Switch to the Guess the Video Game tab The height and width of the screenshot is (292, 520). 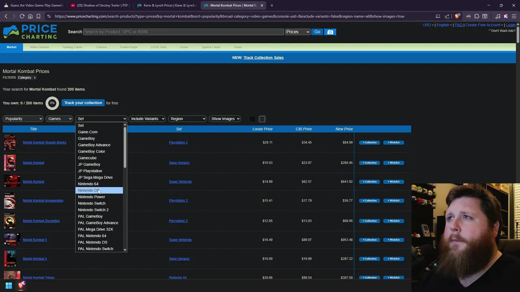coord(33,5)
